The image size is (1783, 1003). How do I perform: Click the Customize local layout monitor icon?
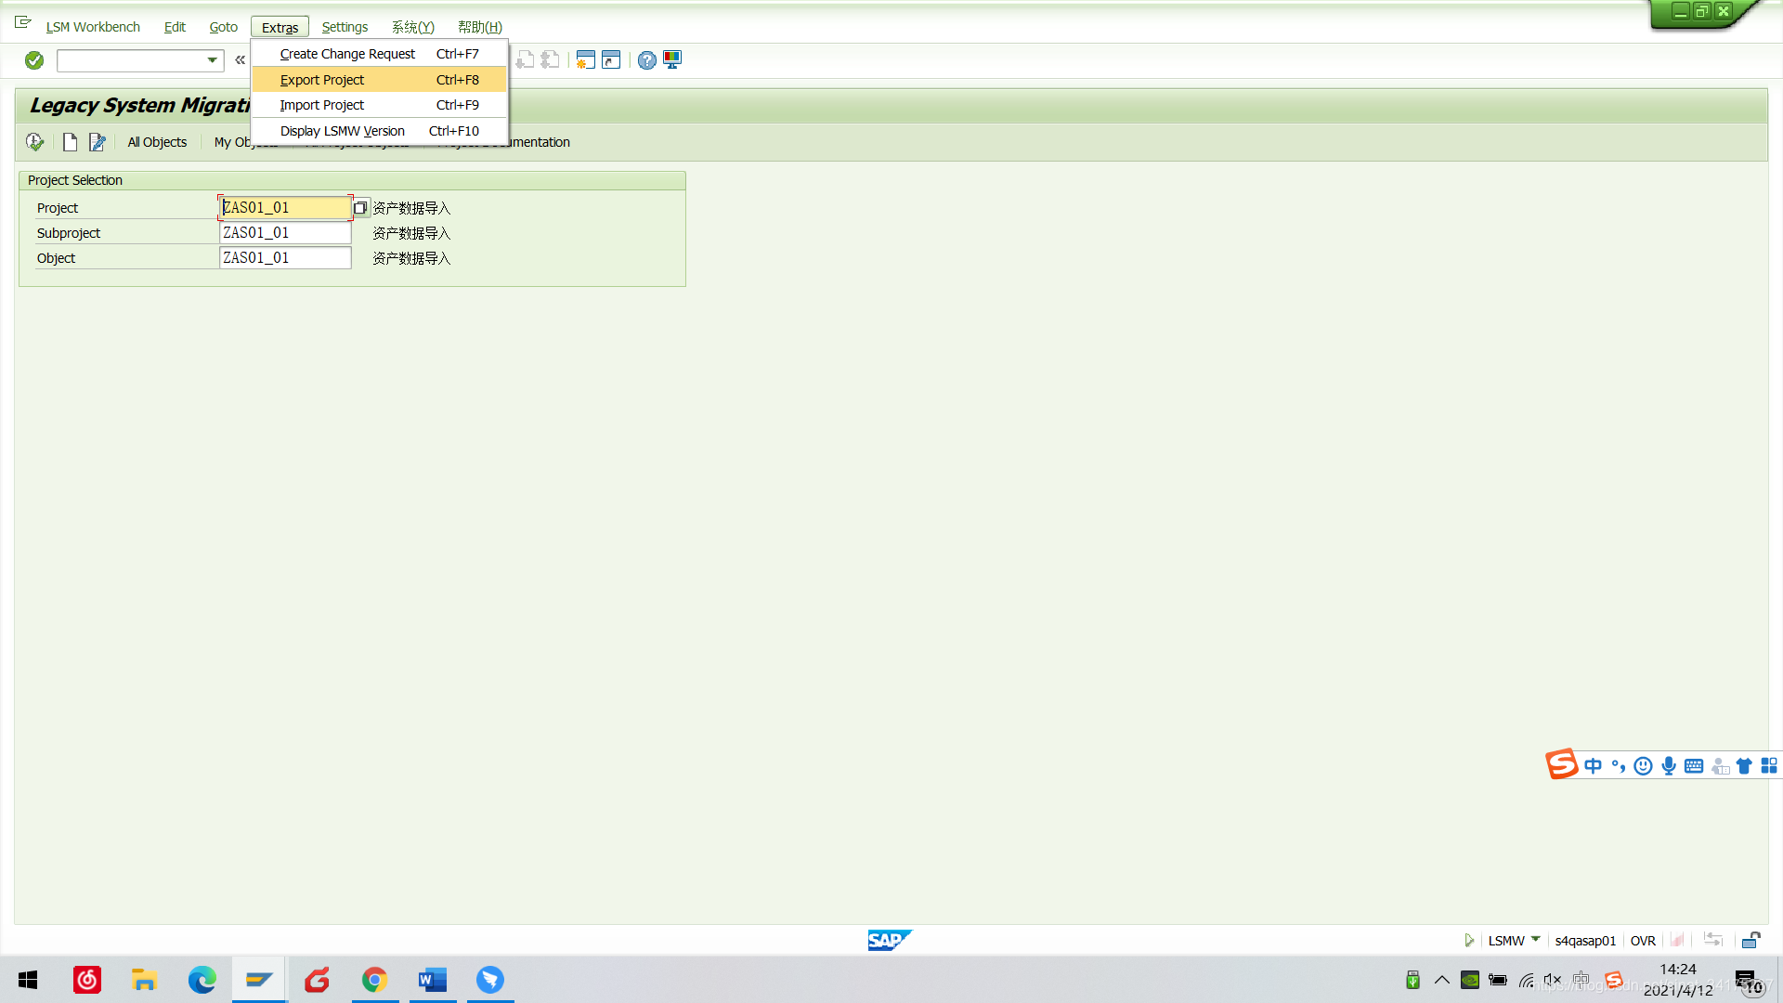(672, 60)
